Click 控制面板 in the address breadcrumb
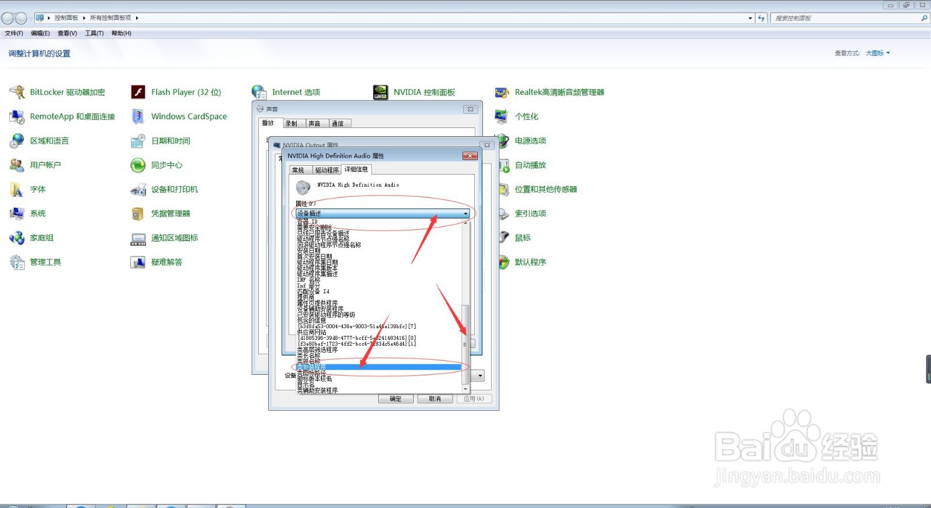Viewport: 931px width, 508px height. (66, 18)
